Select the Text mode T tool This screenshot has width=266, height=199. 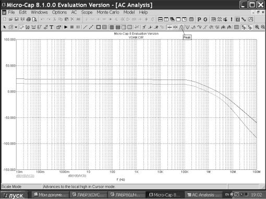(x=51, y=27)
